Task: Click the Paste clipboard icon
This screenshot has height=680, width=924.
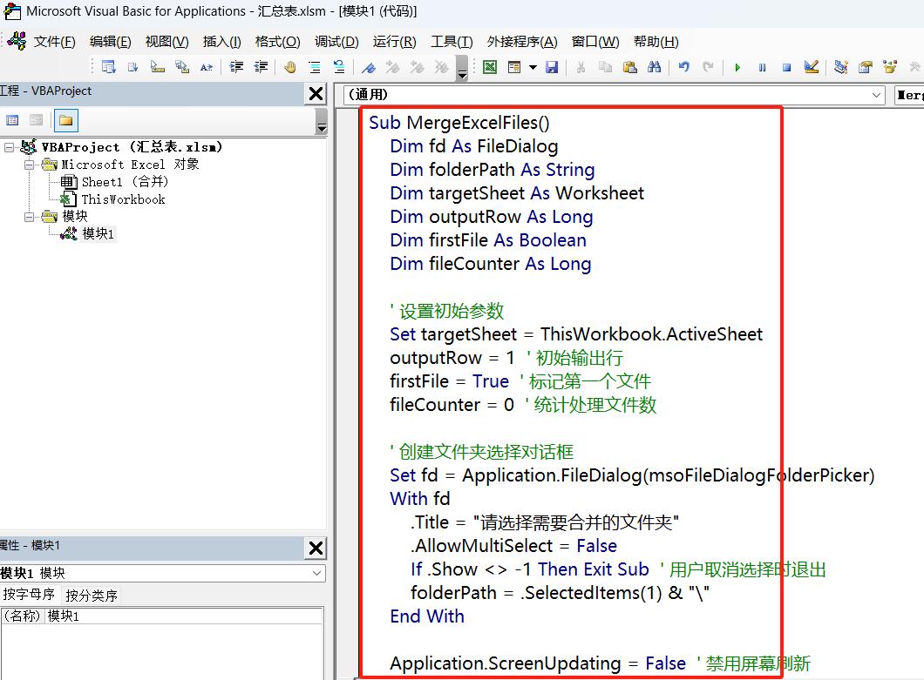Action: coord(630,67)
